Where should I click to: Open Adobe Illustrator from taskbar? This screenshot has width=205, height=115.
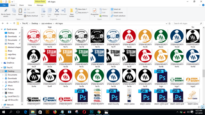pos(47,112)
